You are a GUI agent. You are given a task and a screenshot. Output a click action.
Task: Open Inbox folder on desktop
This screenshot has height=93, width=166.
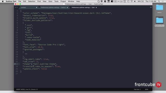pos(160,9)
